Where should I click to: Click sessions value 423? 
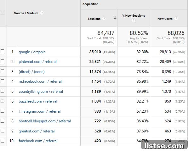tap(98, 141)
